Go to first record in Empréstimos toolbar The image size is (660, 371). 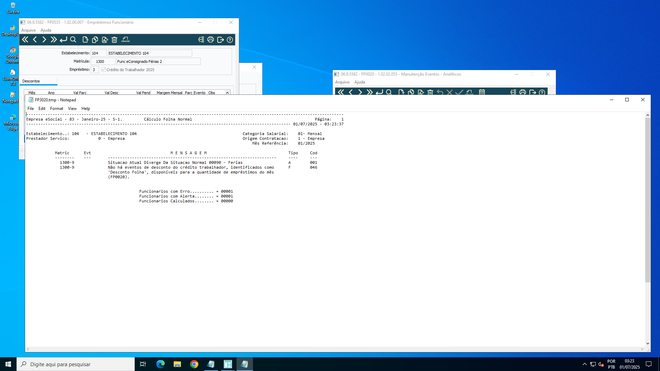pos(25,40)
